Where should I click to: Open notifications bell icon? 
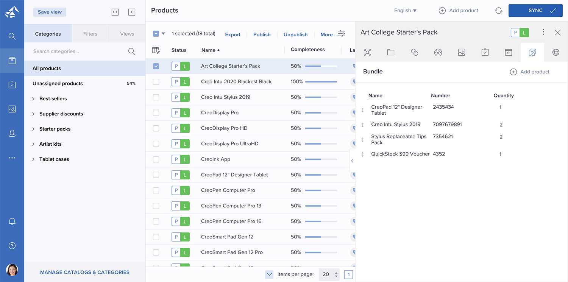click(x=12, y=221)
